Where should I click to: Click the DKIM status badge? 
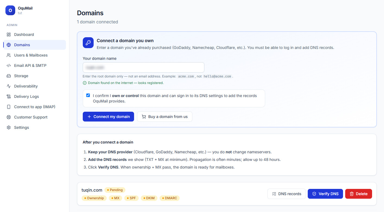[149, 198]
